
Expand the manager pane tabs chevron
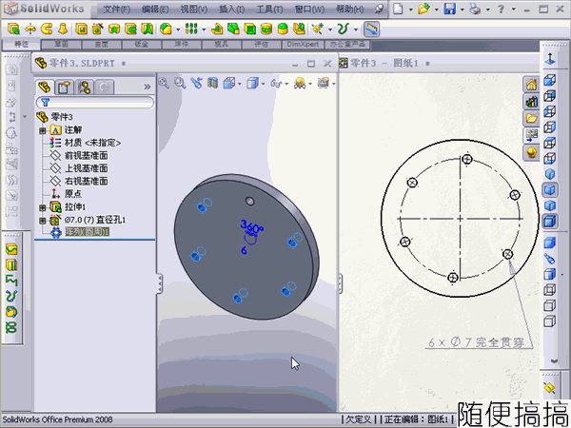click(x=148, y=87)
